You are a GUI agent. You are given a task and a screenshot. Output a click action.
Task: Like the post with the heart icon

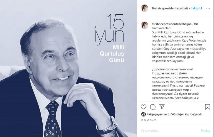143,107
